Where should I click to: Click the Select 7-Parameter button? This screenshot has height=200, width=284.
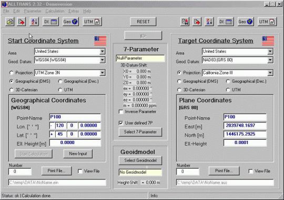tap(140, 132)
